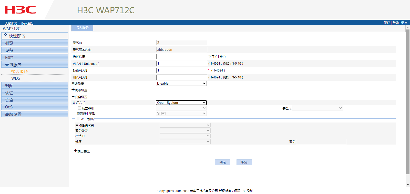Open the 加密类型 dropdown
This screenshot has width=410, height=194.
[181, 108]
